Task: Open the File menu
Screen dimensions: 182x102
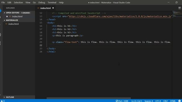Action: click(x=3, y=3)
